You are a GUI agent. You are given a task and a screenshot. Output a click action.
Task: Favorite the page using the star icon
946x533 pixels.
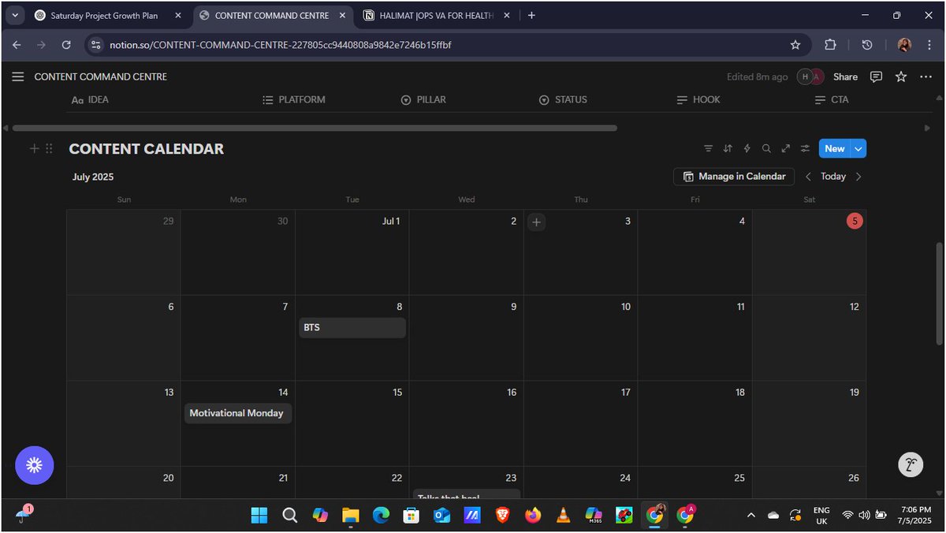(900, 76)
